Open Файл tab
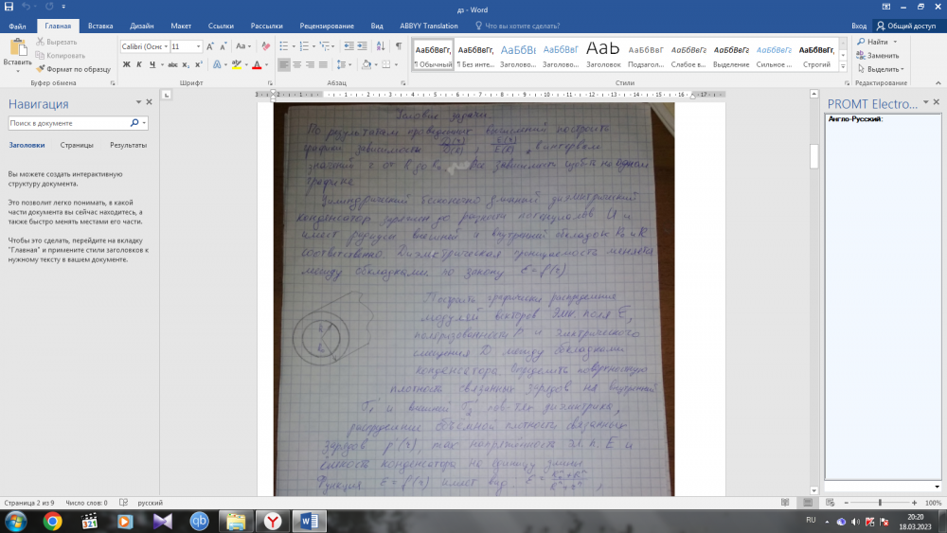The height and width of the screenshot is (533, 947). click(17, 26)
